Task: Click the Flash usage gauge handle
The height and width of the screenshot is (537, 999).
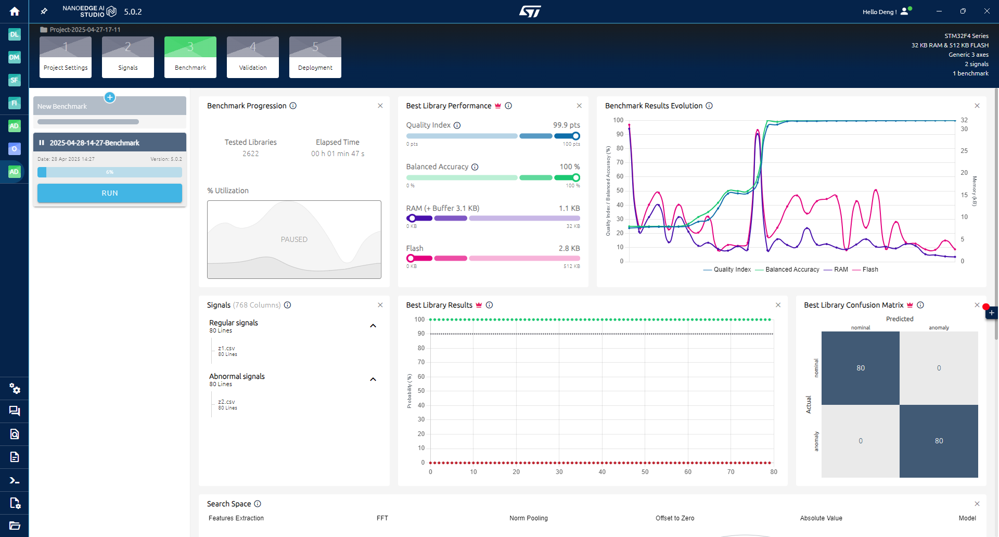Action: click(x=411, y=258)
